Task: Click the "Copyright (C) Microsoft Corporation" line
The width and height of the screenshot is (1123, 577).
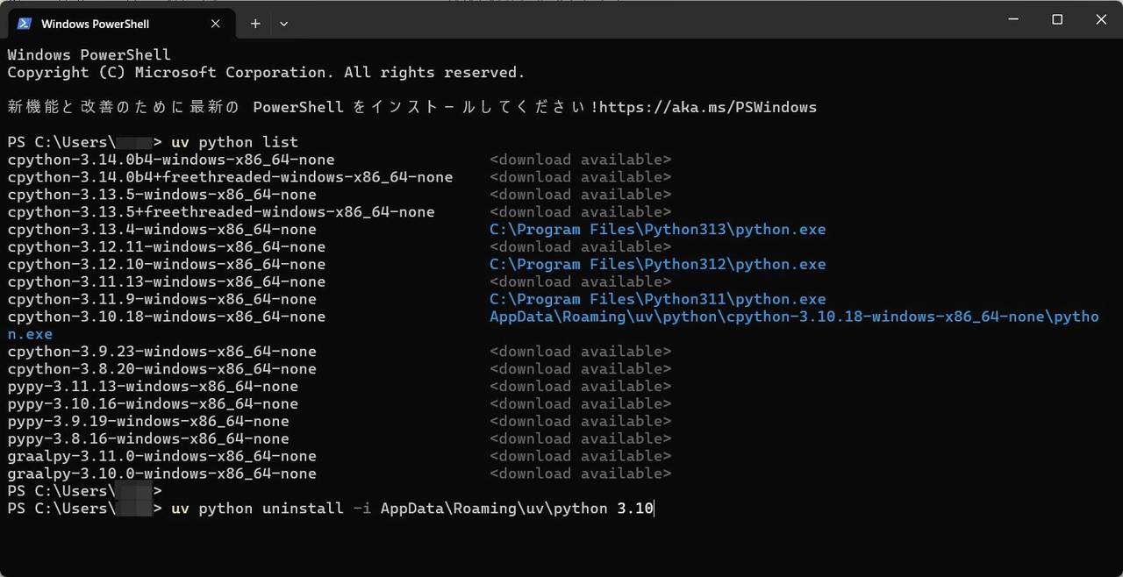Action: pos(266,72)
